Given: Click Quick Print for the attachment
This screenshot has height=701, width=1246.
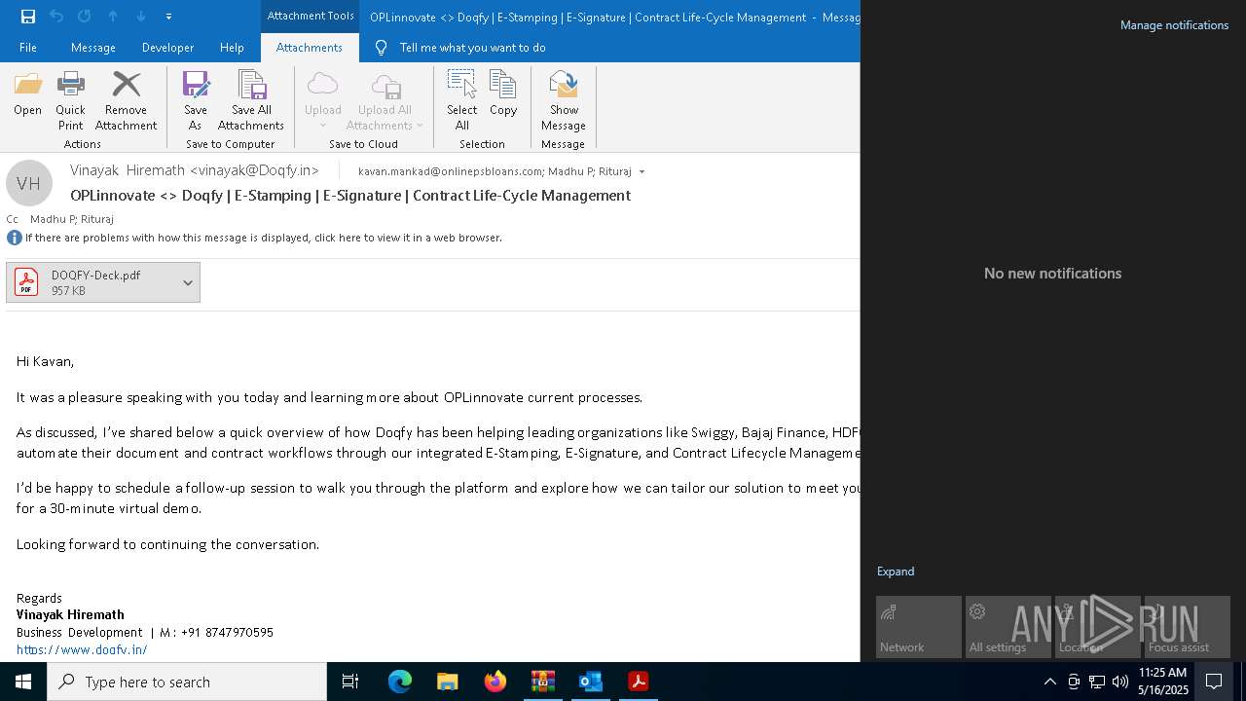Looking at the screenshot, I should click(x=70, y=101).
